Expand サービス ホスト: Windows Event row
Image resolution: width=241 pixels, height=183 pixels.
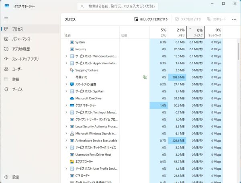pyautogui.click(x=66, y=56)
